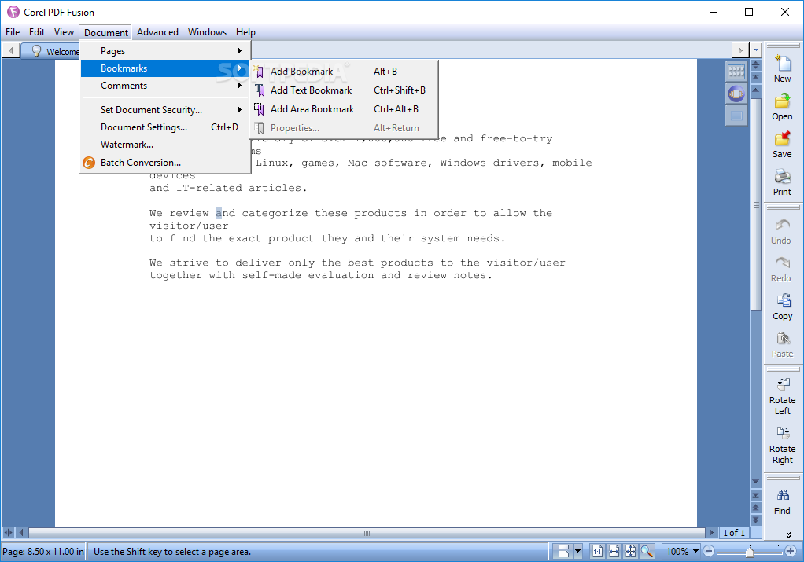This screenshot has width=804, height=562.
Task: Open the tab list dropdown arrow
Action: point(756,50)
